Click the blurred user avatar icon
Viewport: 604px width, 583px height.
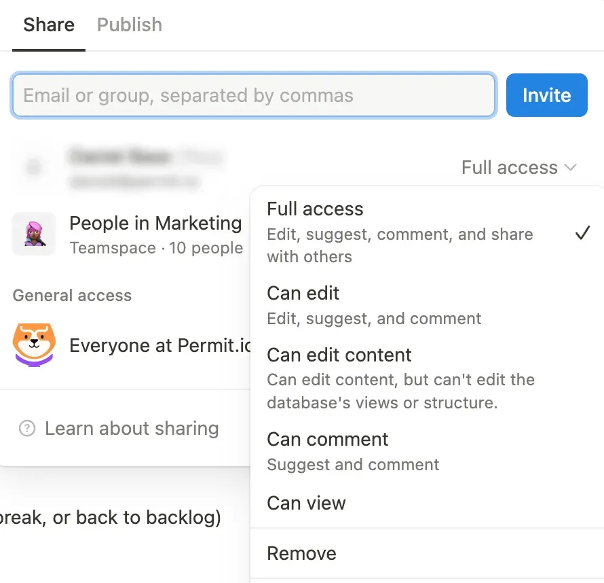34,166
